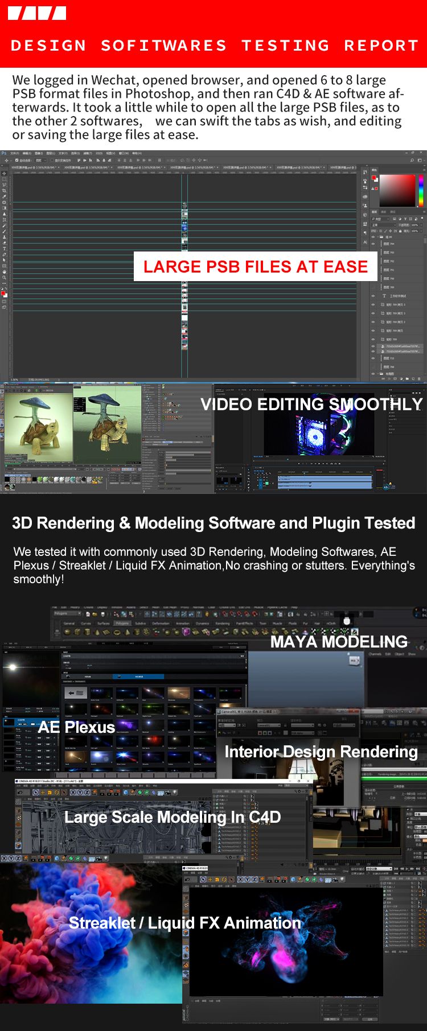The height and width of the screenshot is (1031, 427).
Task: Click the Ps logo in Photoshop title bar
Action: [x=3, y=153]
